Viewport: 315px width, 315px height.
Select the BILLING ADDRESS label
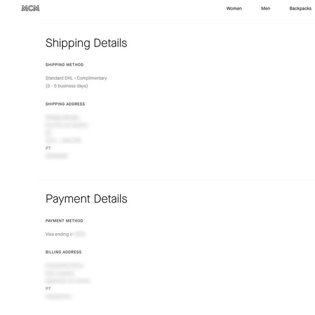tap(63, 252)
